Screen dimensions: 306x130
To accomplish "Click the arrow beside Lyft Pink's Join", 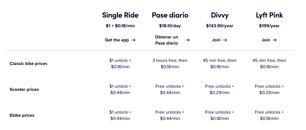I will coord(274,40).
